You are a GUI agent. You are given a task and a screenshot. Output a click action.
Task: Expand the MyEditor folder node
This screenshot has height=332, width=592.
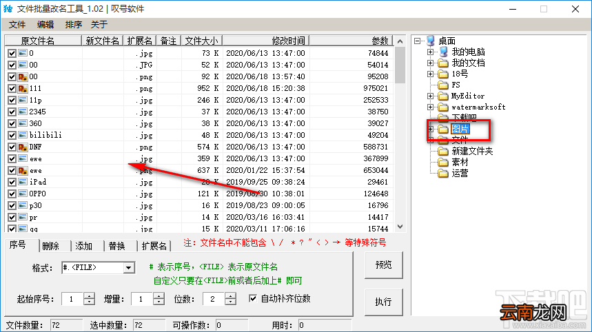(431, 96)
